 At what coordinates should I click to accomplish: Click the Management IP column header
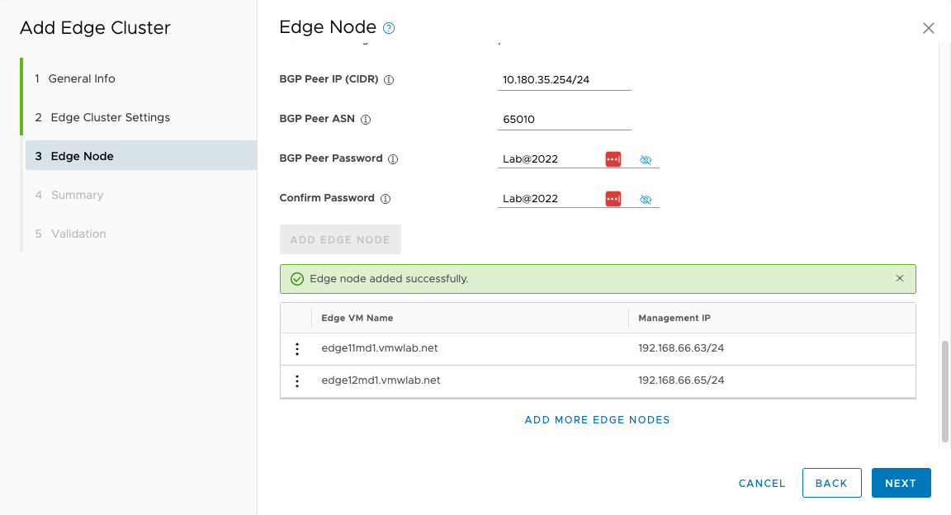click(772, 318)
